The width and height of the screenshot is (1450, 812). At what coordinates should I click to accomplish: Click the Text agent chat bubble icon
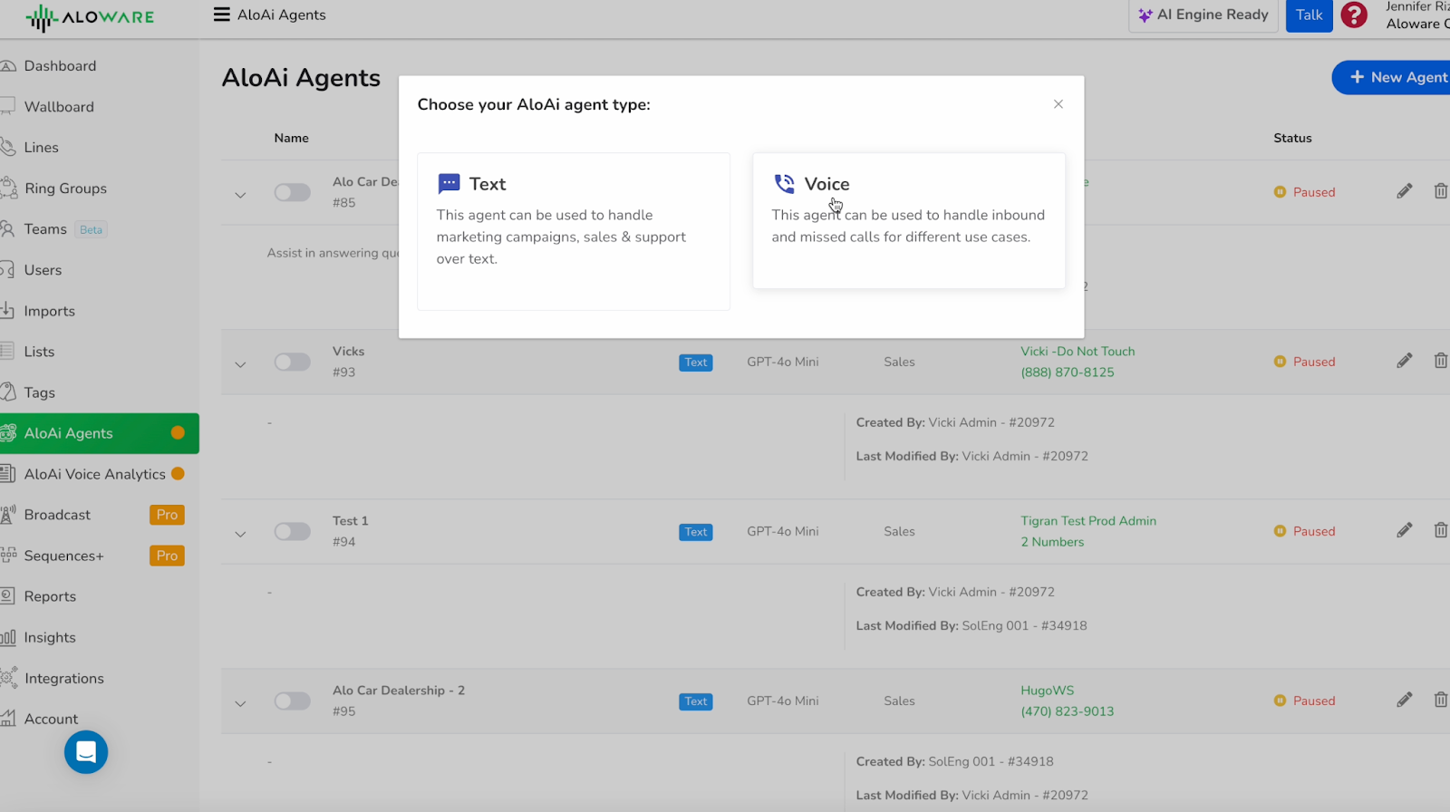tap(449, 184)
